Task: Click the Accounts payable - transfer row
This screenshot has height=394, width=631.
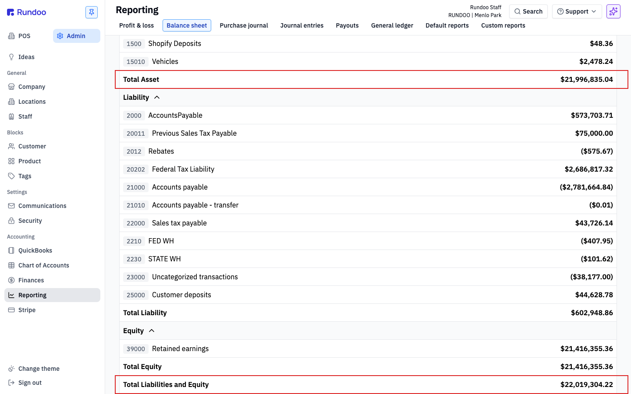Action: tap(368, 205)
